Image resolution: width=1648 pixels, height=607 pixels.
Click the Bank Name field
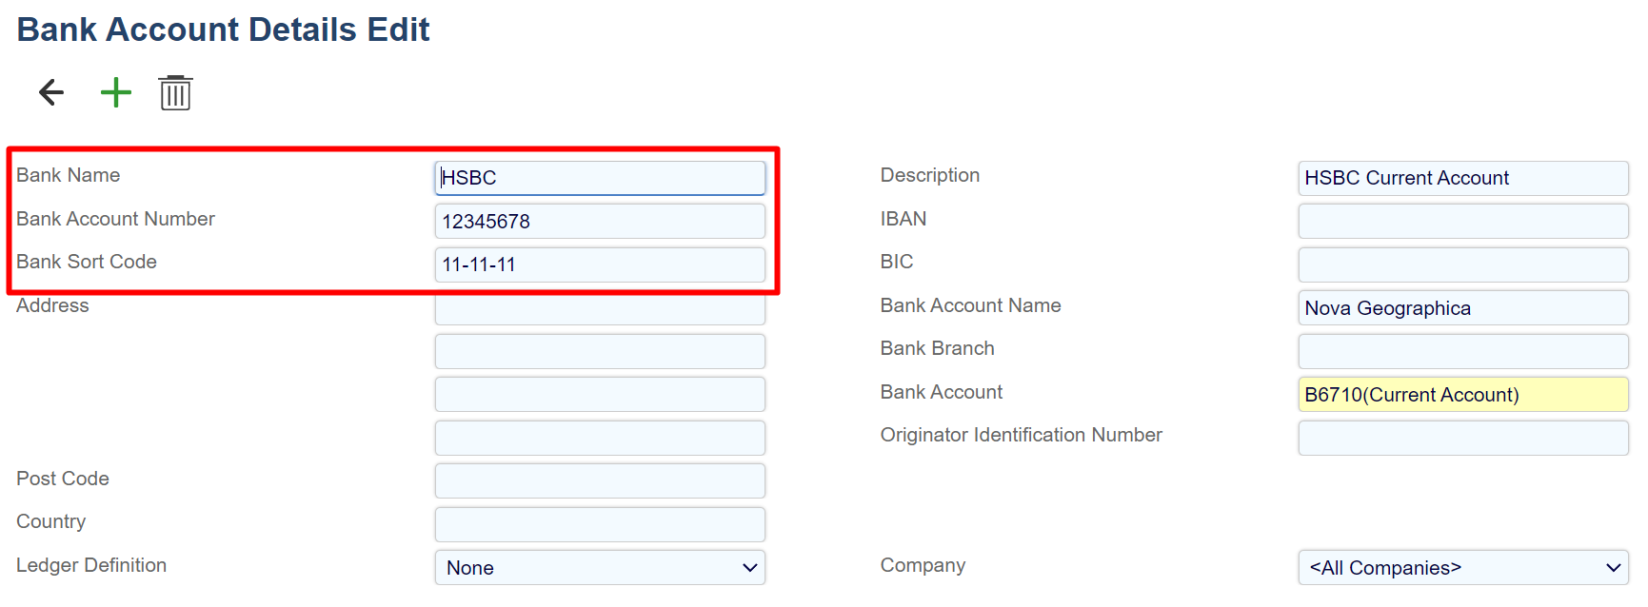(x=600, y=178)
